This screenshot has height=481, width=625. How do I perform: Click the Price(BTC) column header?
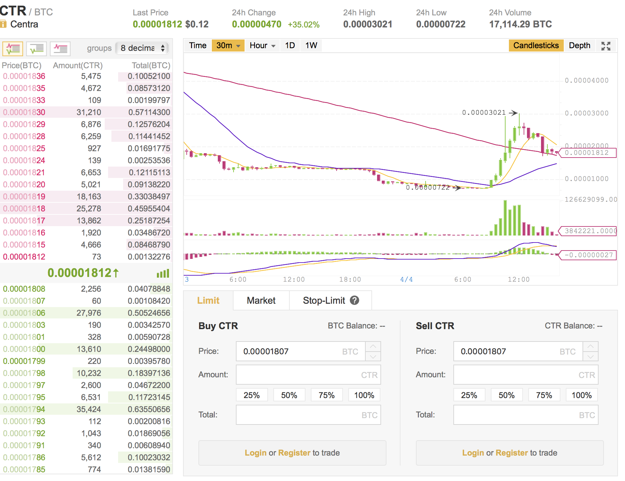coord(21,66)
